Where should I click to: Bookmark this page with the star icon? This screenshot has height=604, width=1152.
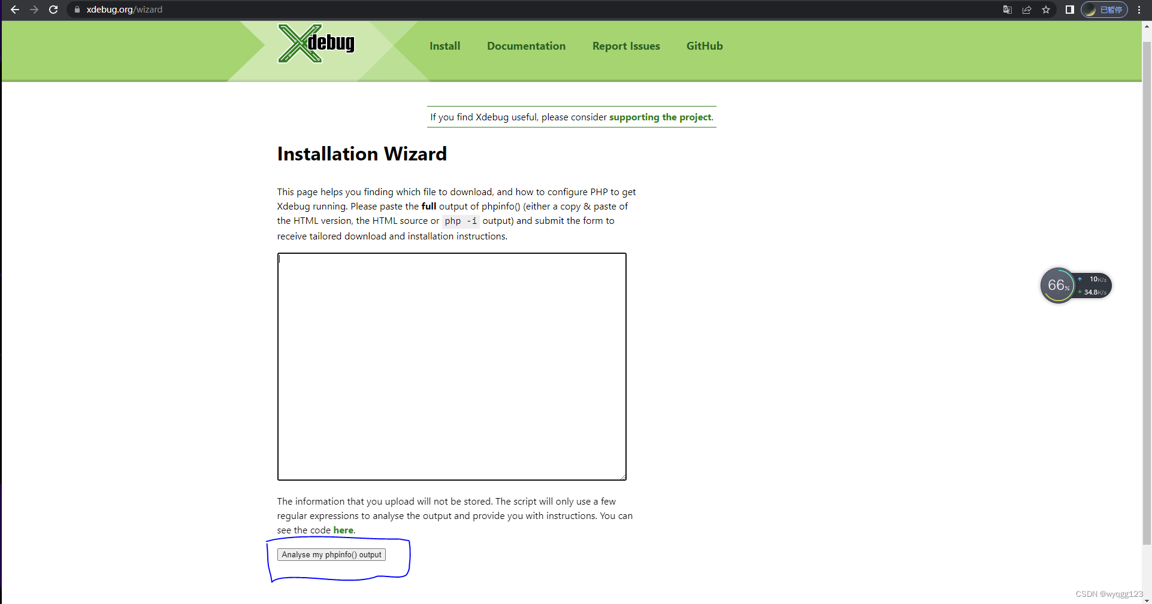click(1046, 10)
